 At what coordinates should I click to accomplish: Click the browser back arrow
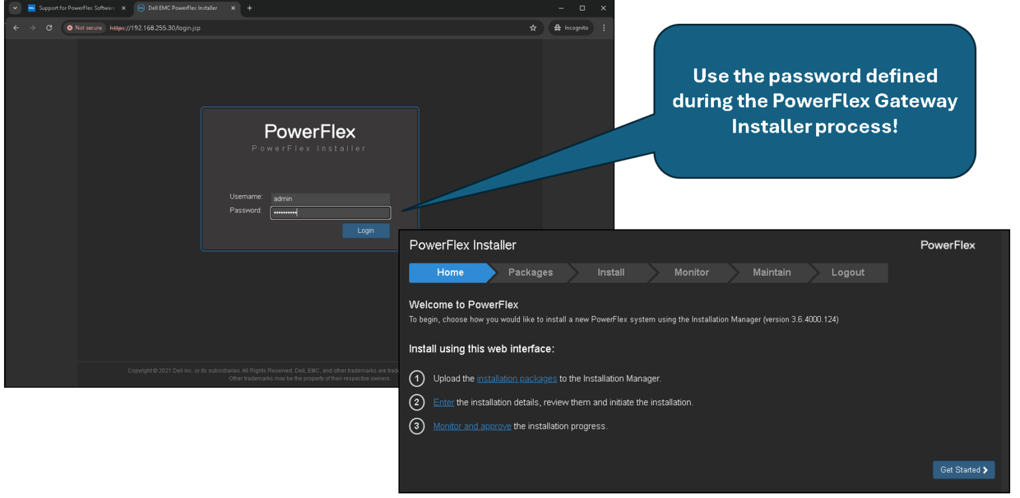pyautogui.click(x=16, y=28)
